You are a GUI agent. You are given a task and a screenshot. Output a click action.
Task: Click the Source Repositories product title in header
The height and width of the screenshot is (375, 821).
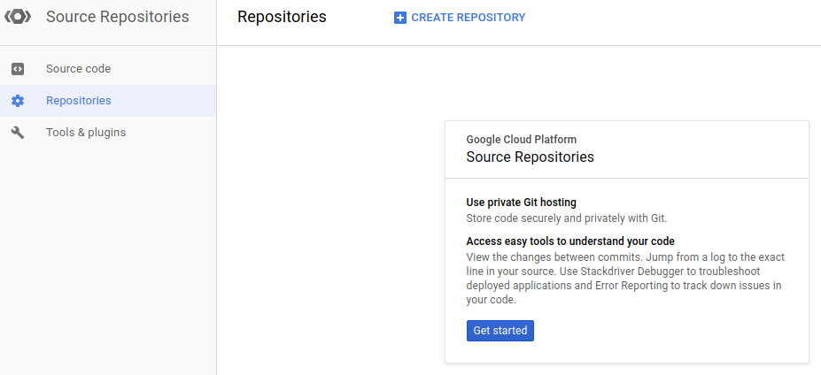(117, 17)
